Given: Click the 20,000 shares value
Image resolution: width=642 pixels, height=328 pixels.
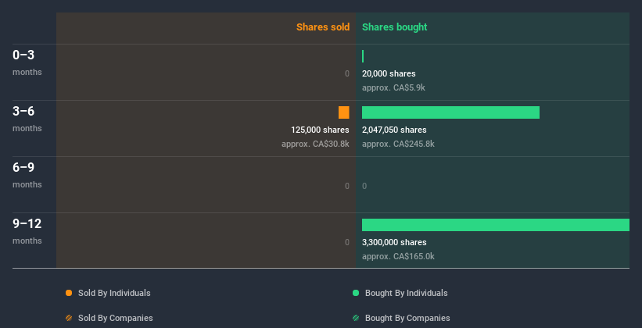Looking at the screenshot, I should (389, 73).
